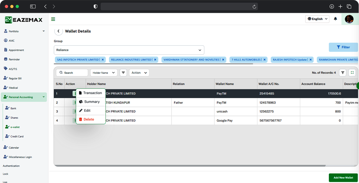
Task: Remove RELIANCE INDUSTRIES LIMITED chip
Action: (x=155, y=60)
